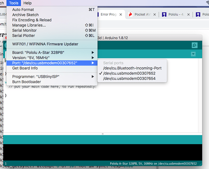Select port /dev/cu.usbmodem00307654
Image resolution: width=209 pixels, height=169 pixels.
pyautogui.click(x=129, y=78)
